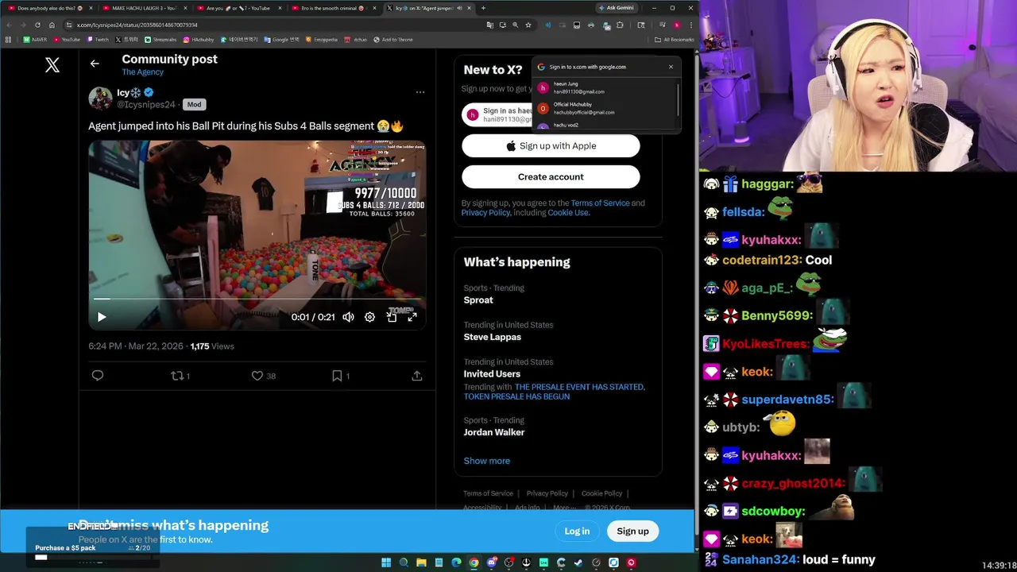Viewport: 1017px width, 572px height.
Task: Open Microsoft Edge from the taskbar
Action: tap(456, 562)
